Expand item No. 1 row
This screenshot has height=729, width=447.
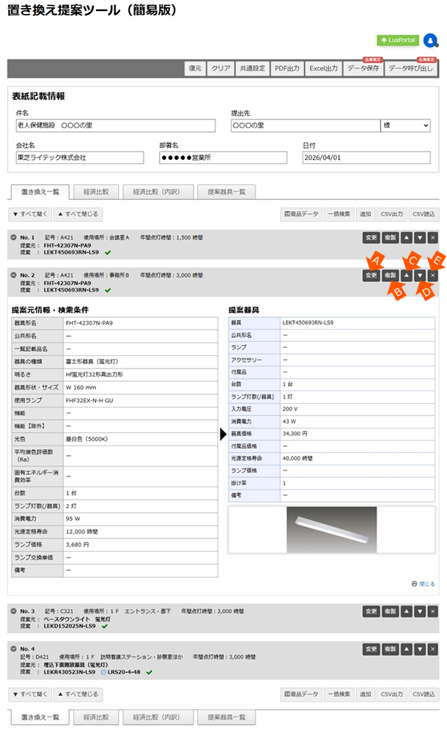click(x=14, y=238)
